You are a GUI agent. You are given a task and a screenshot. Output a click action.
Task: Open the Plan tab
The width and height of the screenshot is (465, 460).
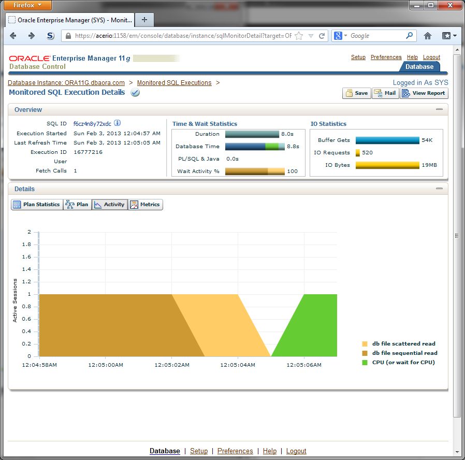tap(77, 205)
